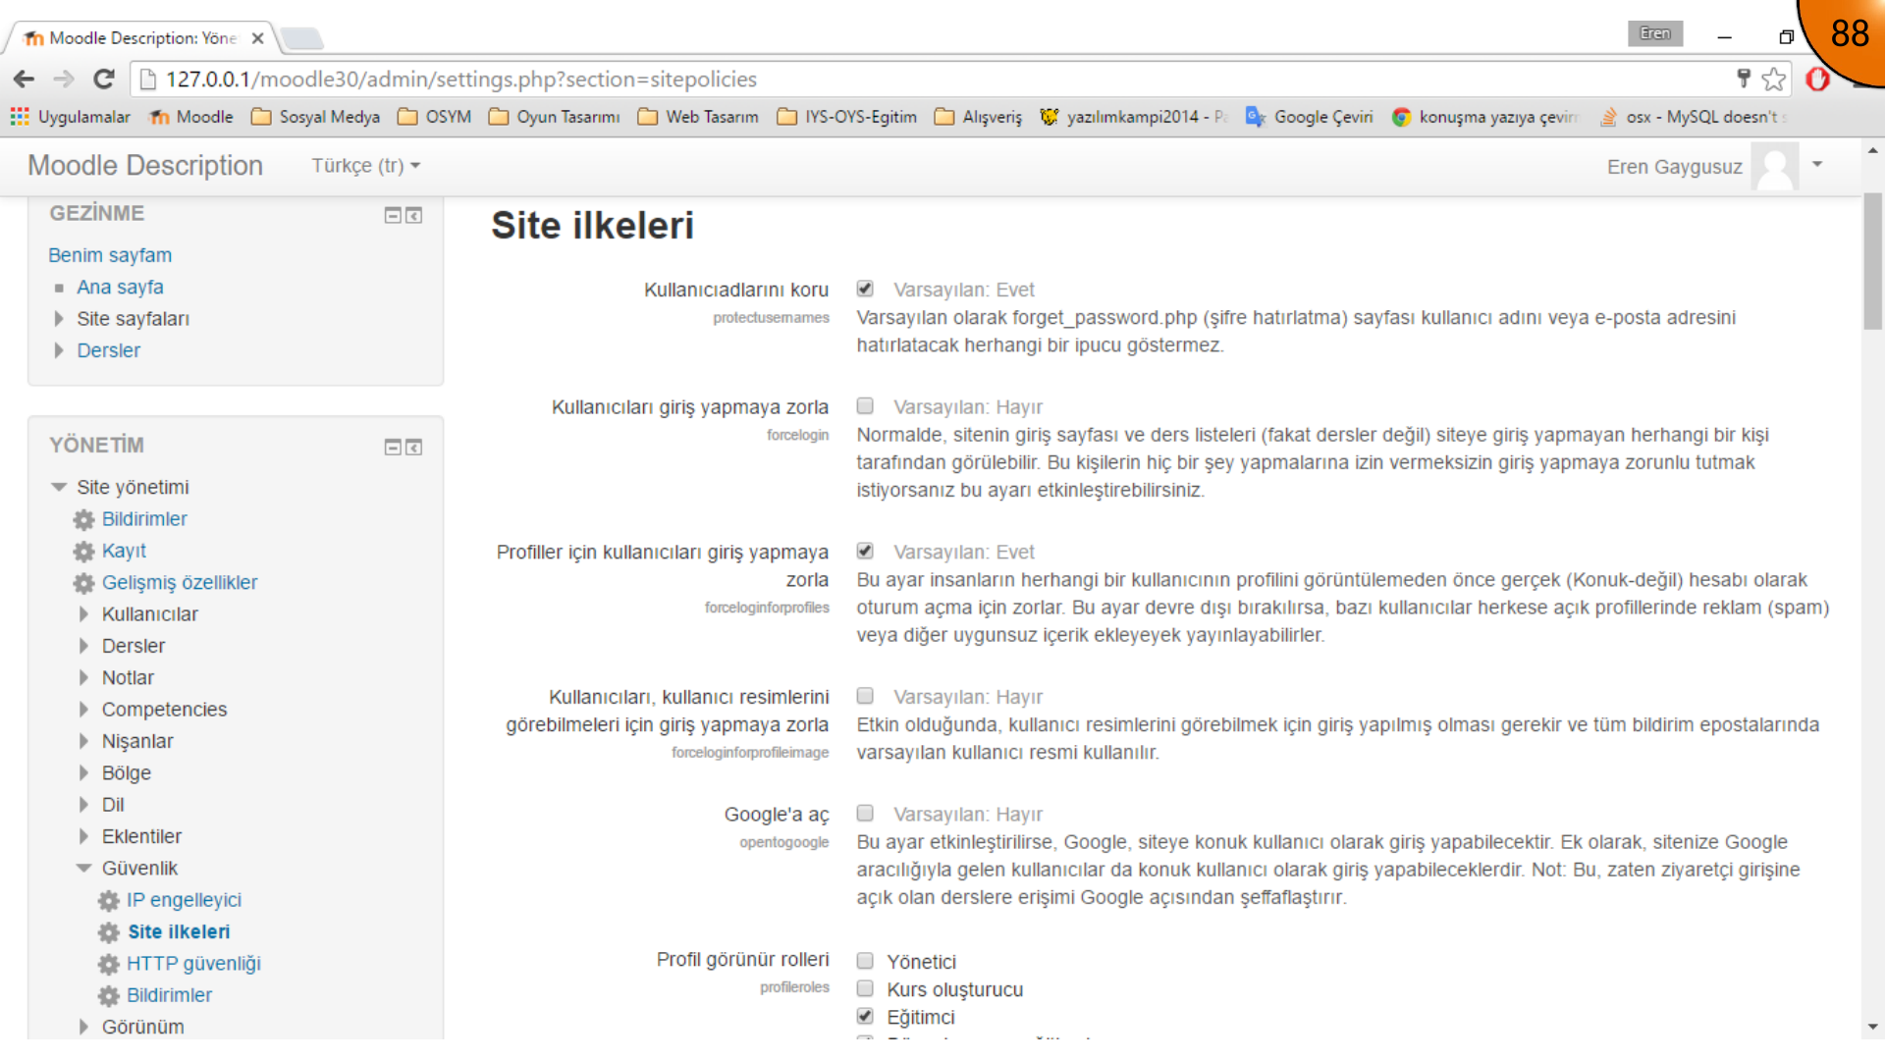The image size is (1886, 1060).
Task: Collapse the Site yönetimi tree node
Action: pyautogui.click(x=59, y=488)
